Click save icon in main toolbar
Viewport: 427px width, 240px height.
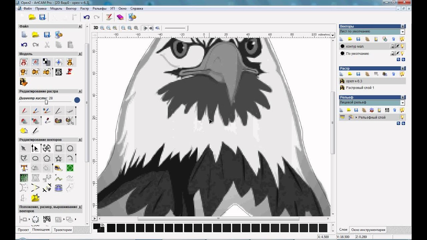(42, 17)
